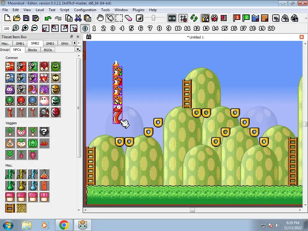Close the Tileset Item Box panel
This screenshot has width=308, height=231.
pos(78,37)
